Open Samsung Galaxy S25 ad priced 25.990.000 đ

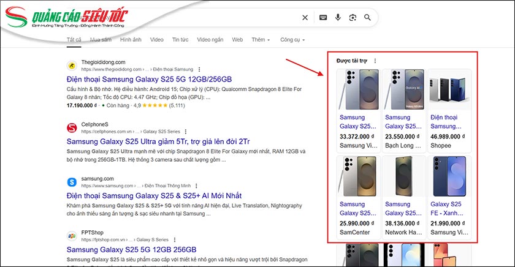358,209
